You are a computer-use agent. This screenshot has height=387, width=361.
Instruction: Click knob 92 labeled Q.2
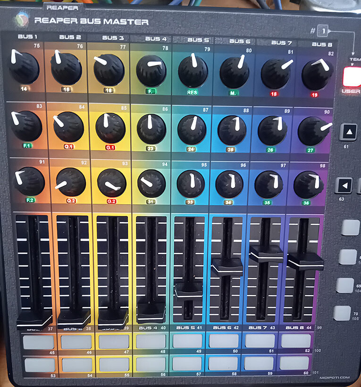point(70,182)
